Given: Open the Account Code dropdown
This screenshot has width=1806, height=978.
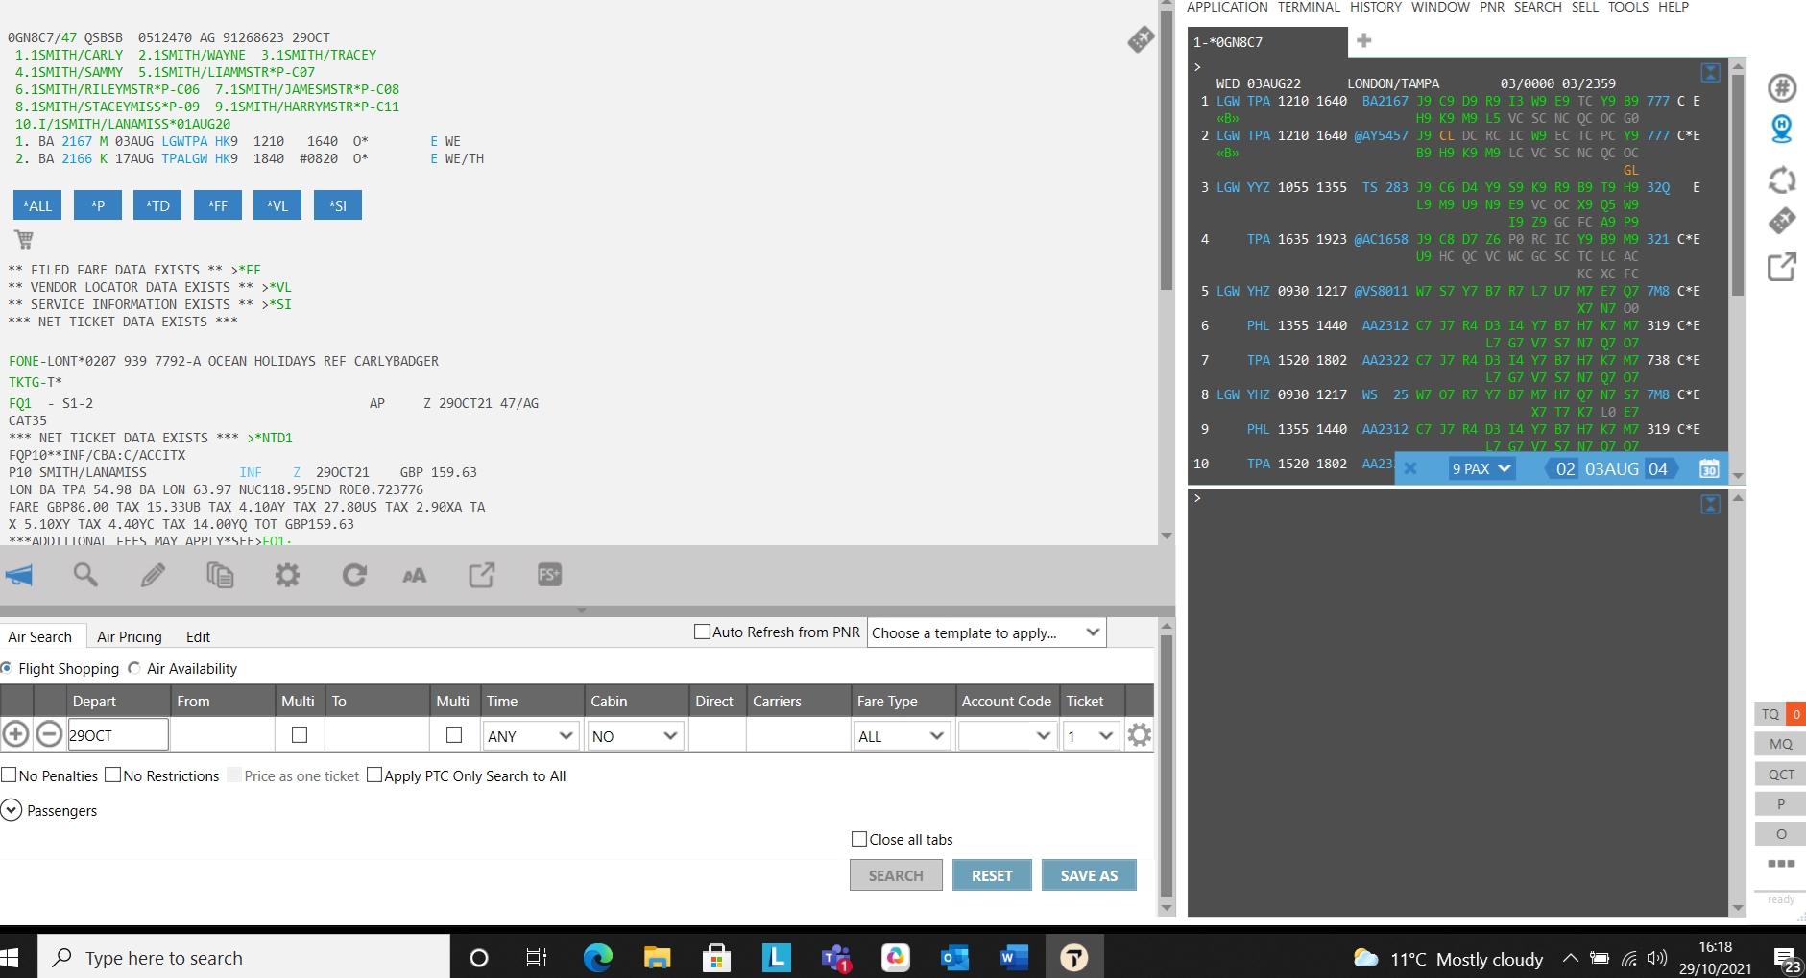Looking at the screenshot, I should (1007, 736).
